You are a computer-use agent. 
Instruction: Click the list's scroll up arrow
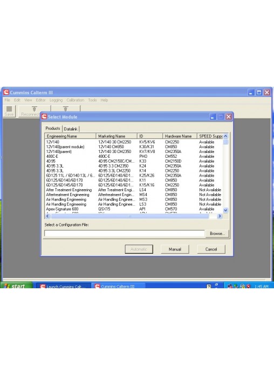[225, 136]
